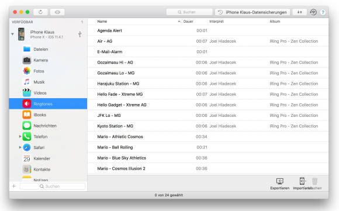Select iPhone Klaus device entry
This screenshot has width=339, height=211.
coord(48,34)
